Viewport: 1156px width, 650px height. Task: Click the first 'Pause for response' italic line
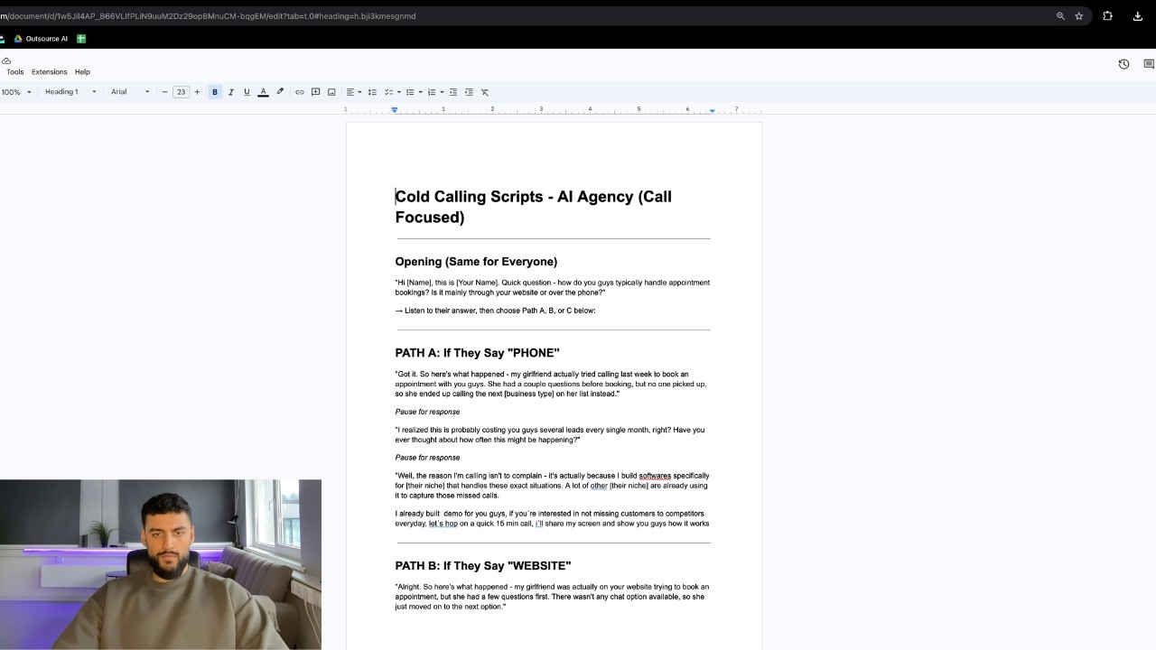tap(427, 412)
